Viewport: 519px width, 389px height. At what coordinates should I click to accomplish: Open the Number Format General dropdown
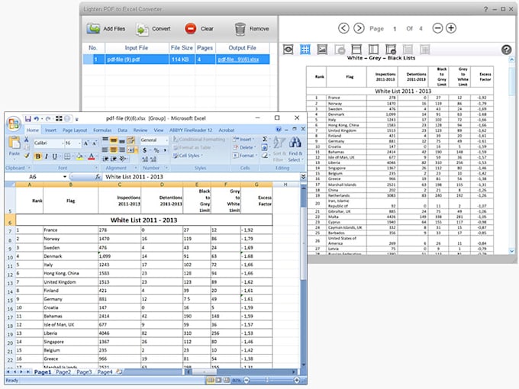pos(166,141)
